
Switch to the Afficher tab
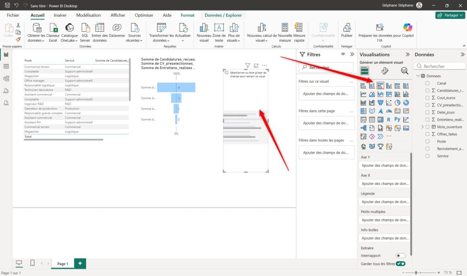tap(118, 15)
